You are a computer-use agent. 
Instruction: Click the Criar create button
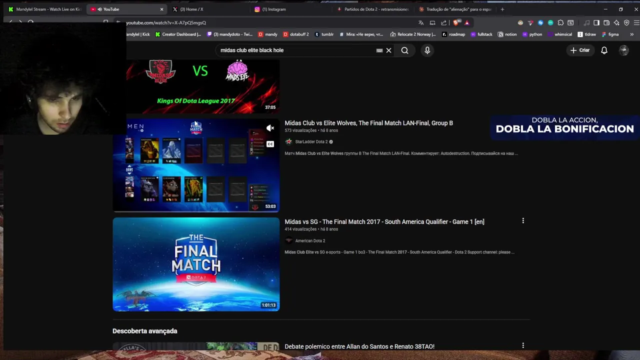pos(579,50)
